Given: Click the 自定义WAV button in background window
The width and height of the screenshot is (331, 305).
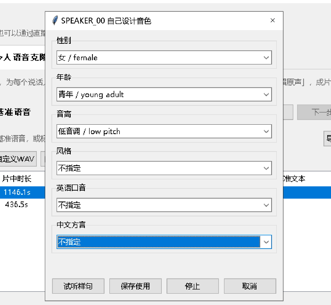Looking at the screenshot, I should [x=18, y=159].
